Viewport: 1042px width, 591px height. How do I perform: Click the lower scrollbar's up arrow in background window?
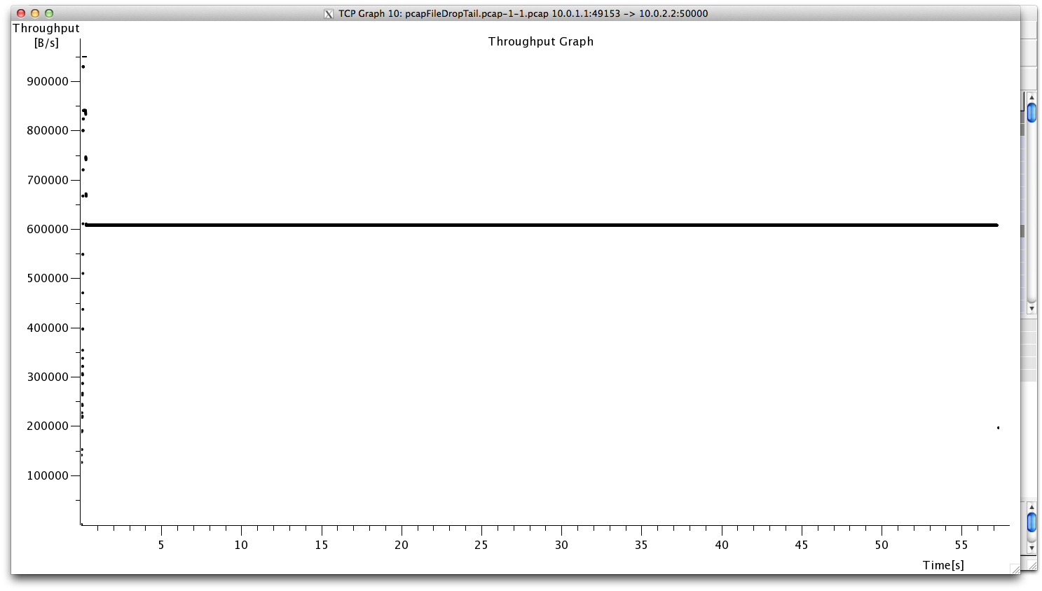pyautogui.click(x=1031, y=507)
